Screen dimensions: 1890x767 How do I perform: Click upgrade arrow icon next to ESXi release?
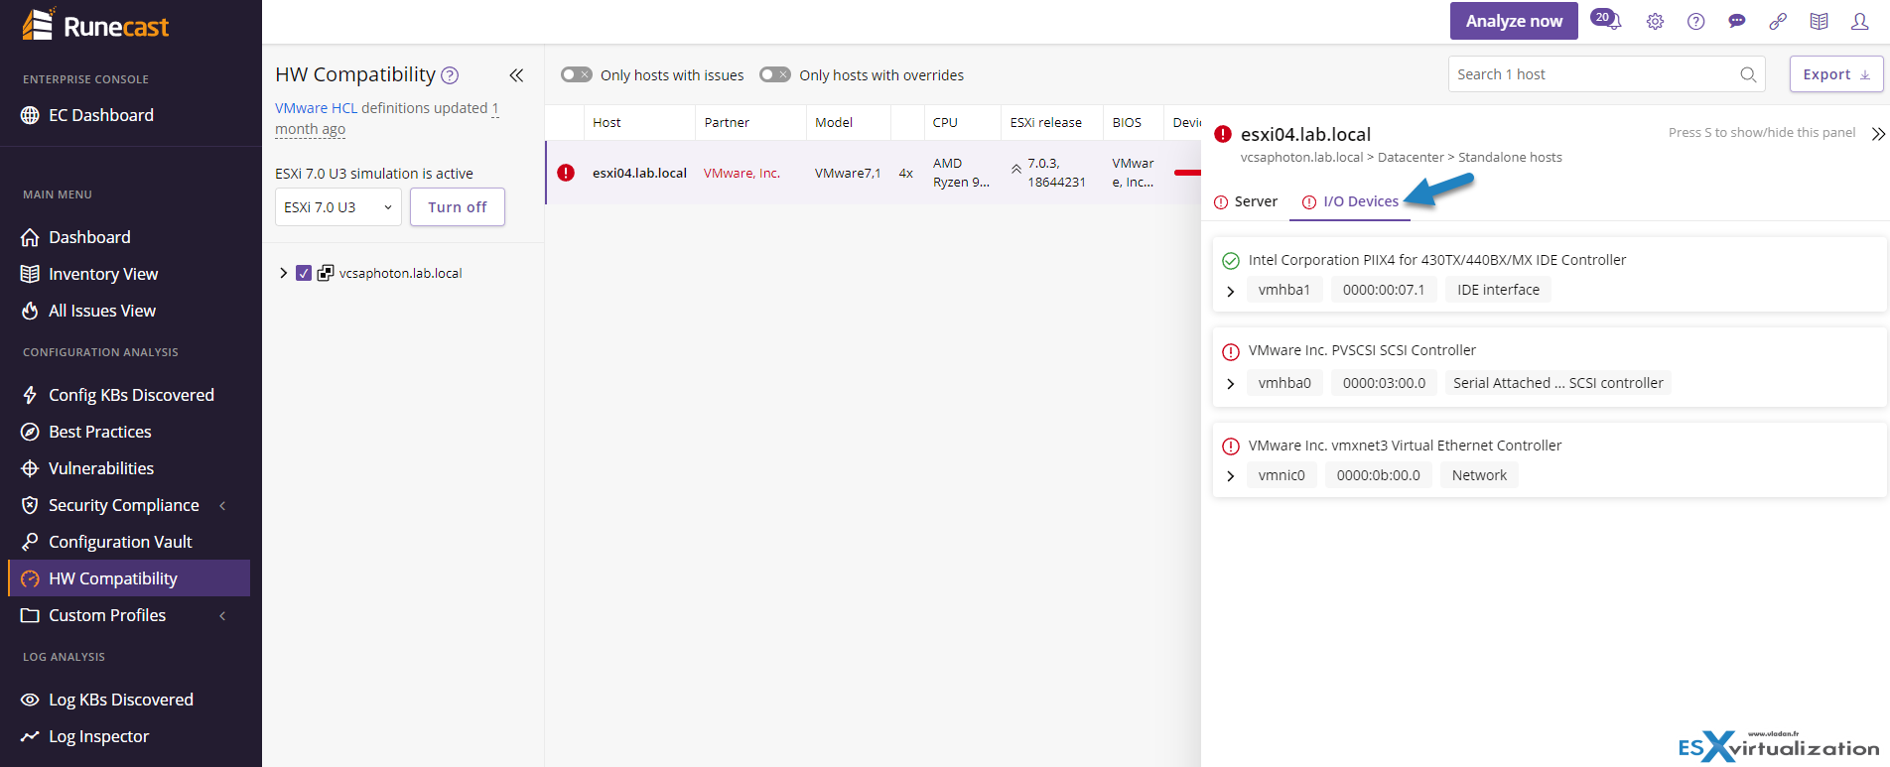(1016, 170)
